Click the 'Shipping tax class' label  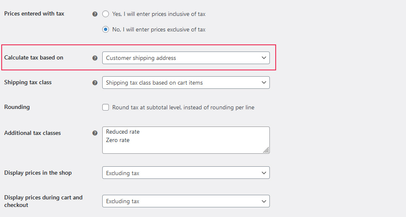[28, 82]
